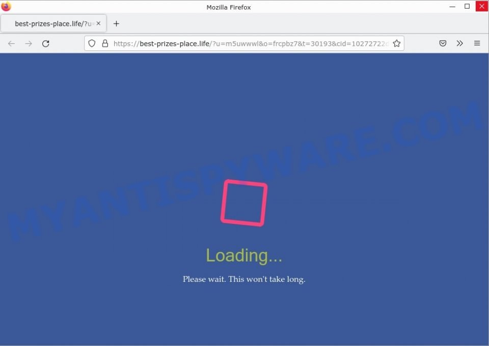Minimize the Firefox window
This screenshot has width=489, height=346.
(452, 7)
